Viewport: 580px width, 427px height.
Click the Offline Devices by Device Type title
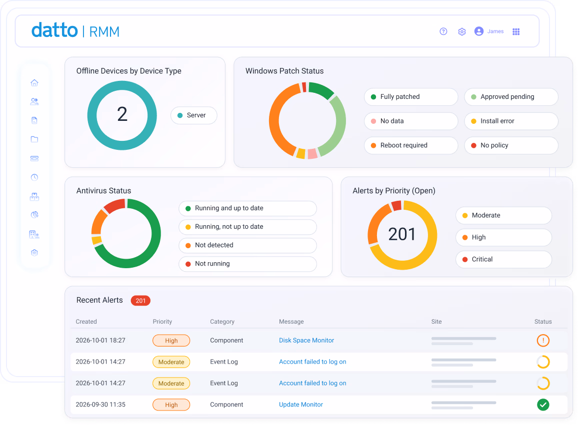(128, 71)
